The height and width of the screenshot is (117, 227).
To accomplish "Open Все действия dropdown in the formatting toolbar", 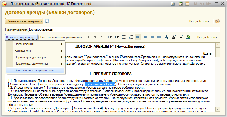I will (208, 37).
